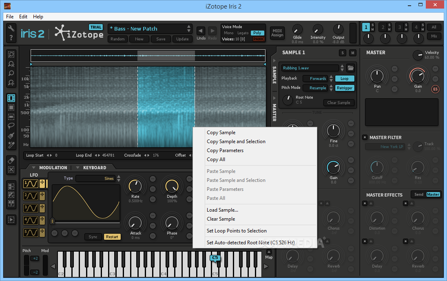This screenshot has height=281, width=447.
Task: Select the time-frequency rectangle selection tool
Action: [x=11, y=107]
